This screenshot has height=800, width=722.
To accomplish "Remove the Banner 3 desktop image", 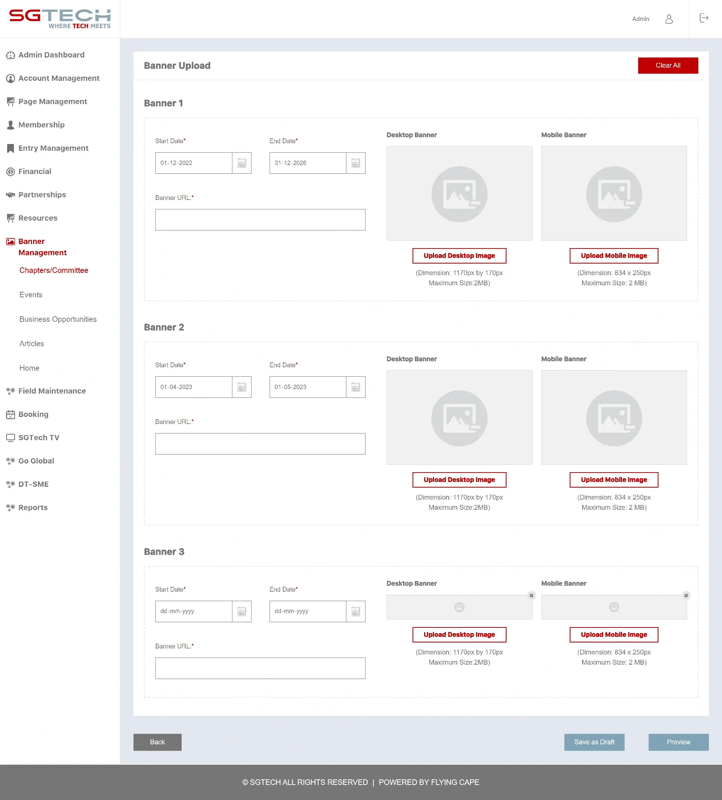I will coord(531,595).
